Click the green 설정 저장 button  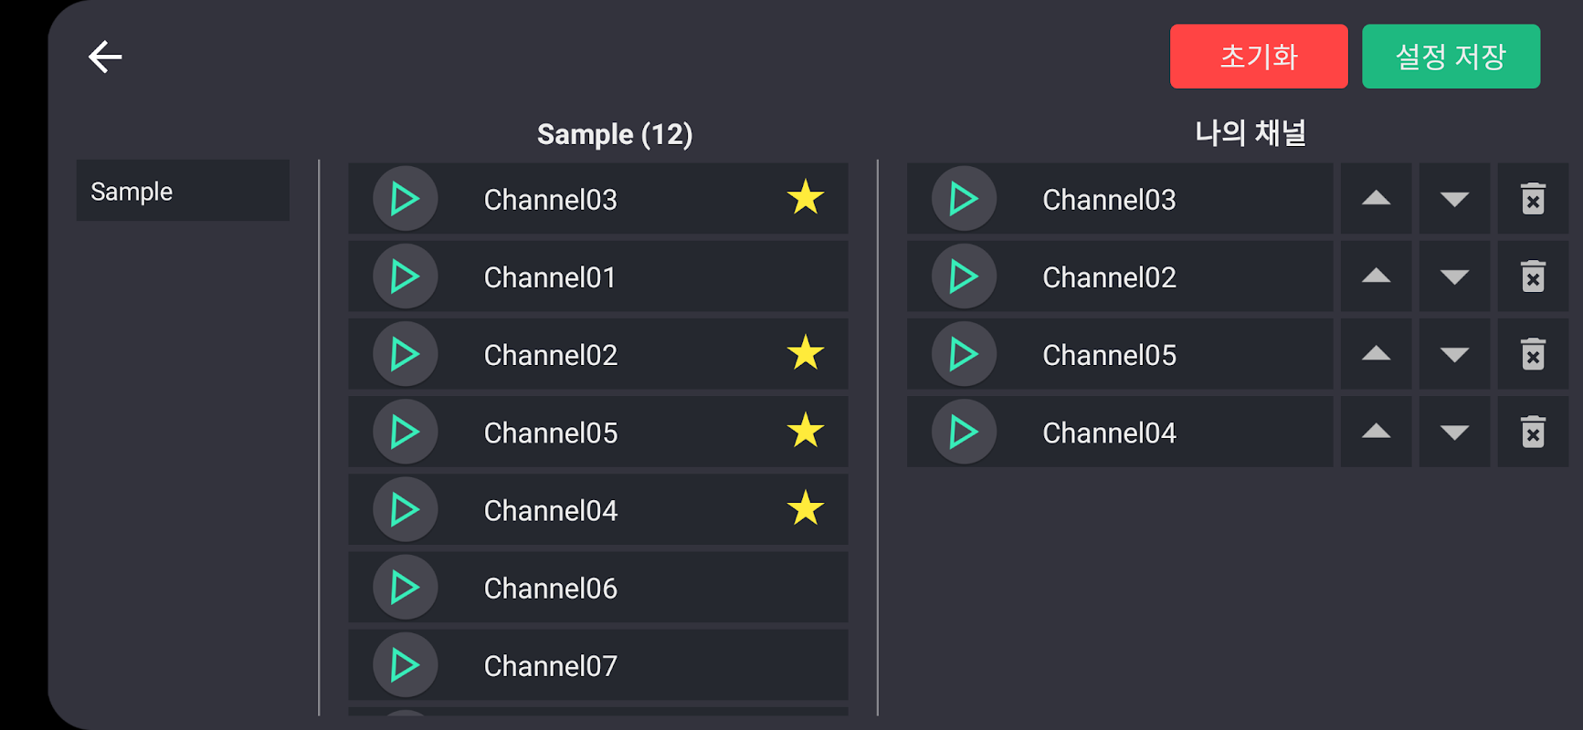1451,57
